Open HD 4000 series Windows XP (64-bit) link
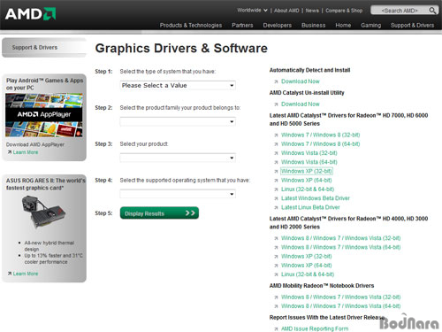The width and height of the screenshot is (442, 332). (307, 266)
